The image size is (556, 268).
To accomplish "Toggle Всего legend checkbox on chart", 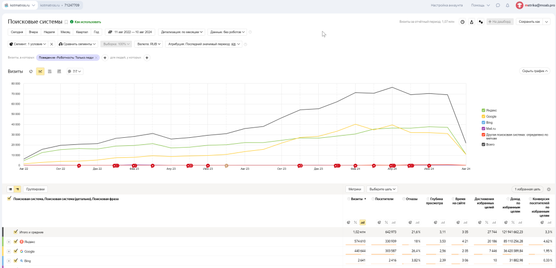I will 483,144.
